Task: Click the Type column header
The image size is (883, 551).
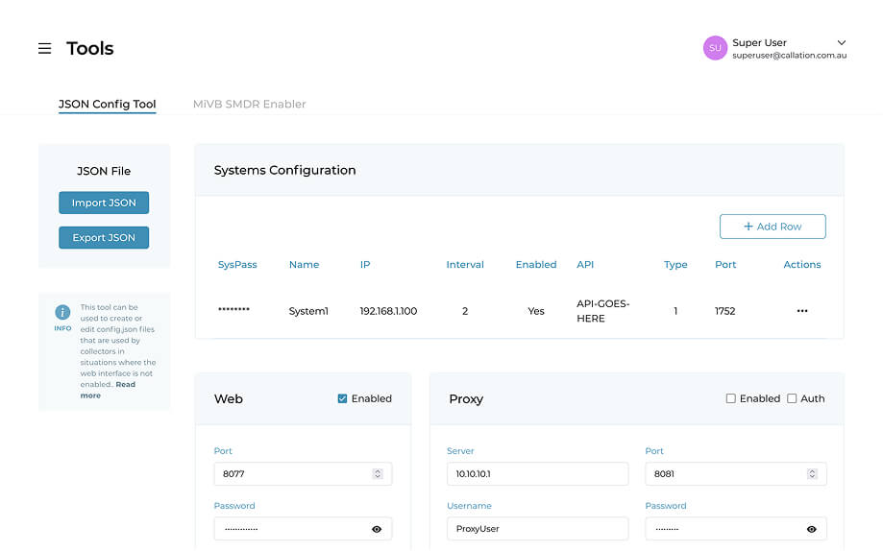Action: coord(675,265)
